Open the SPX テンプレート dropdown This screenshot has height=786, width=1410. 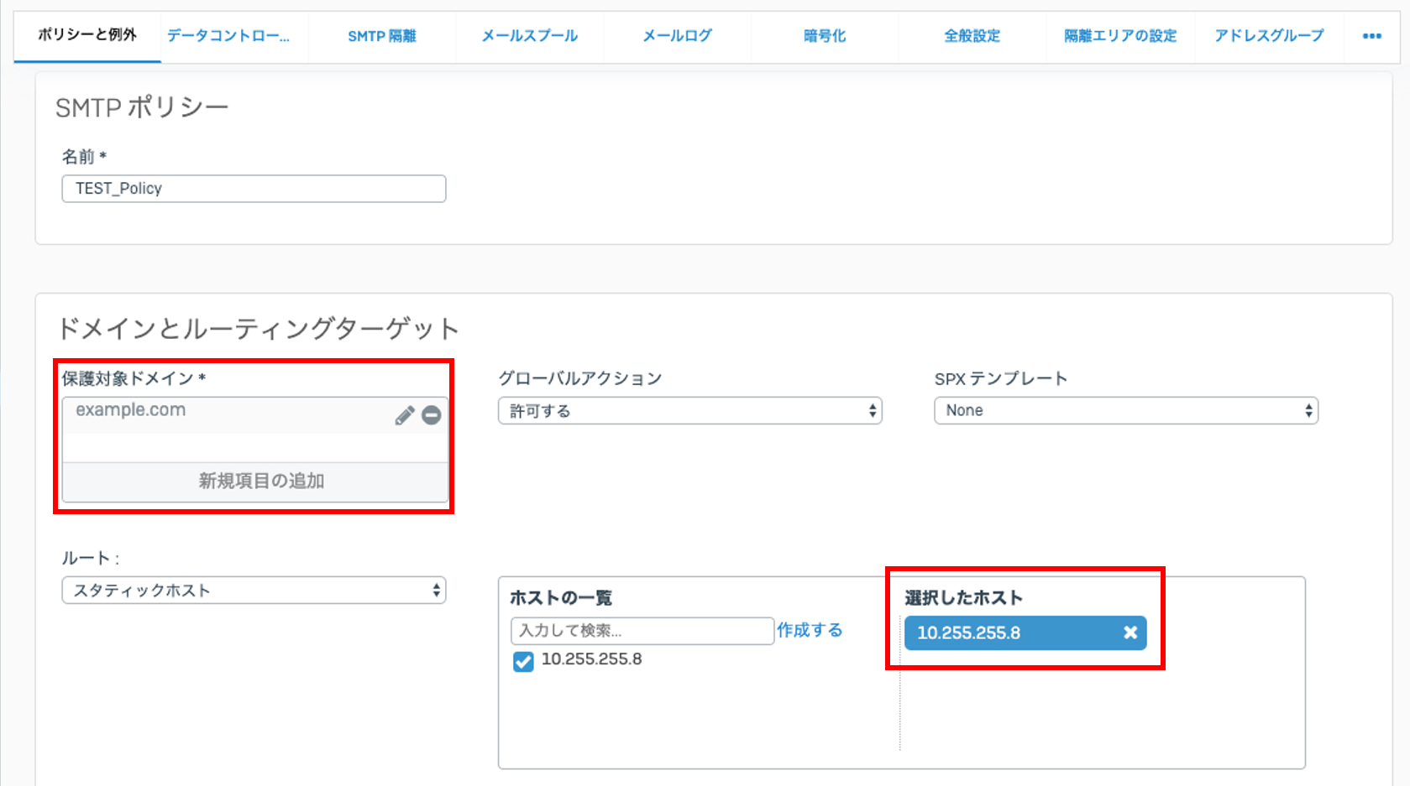[1126, 411]
